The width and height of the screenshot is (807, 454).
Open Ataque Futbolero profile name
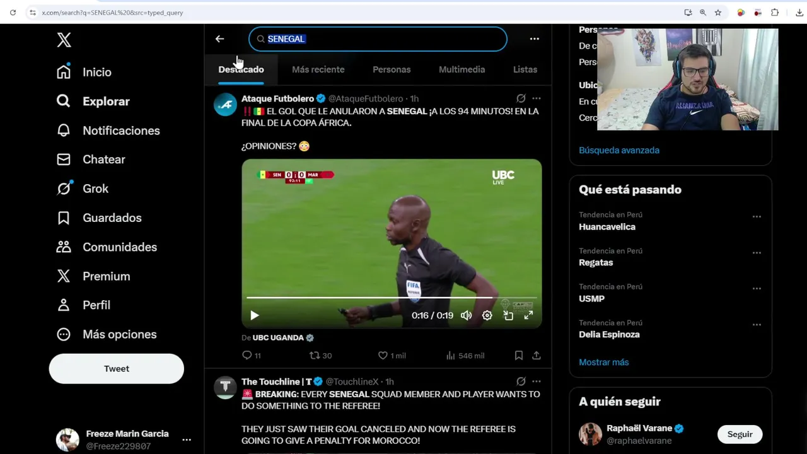coord(277,99)
